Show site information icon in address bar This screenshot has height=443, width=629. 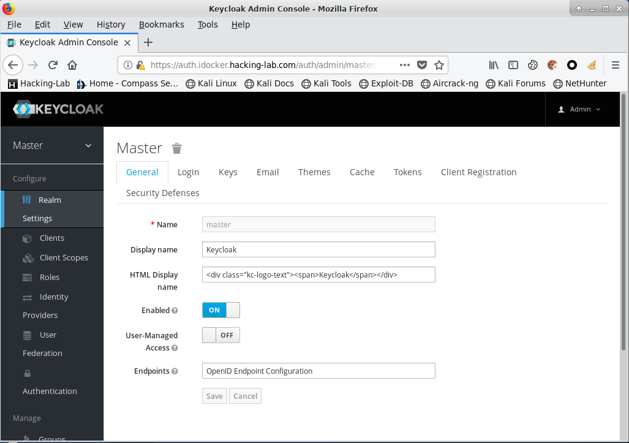point(128,65)
